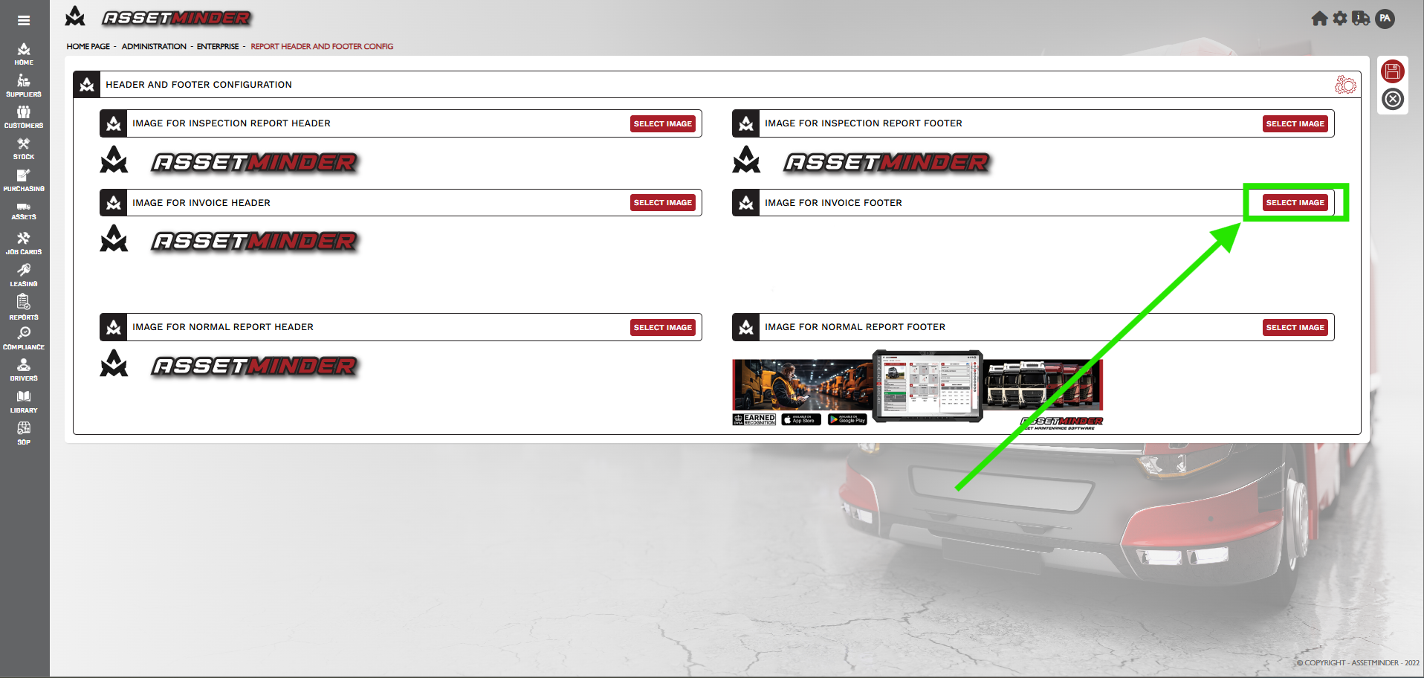The height and width of the screenshot is (678, 1424).
Task: Open the Stock module
Action: [x=24, y=149]
